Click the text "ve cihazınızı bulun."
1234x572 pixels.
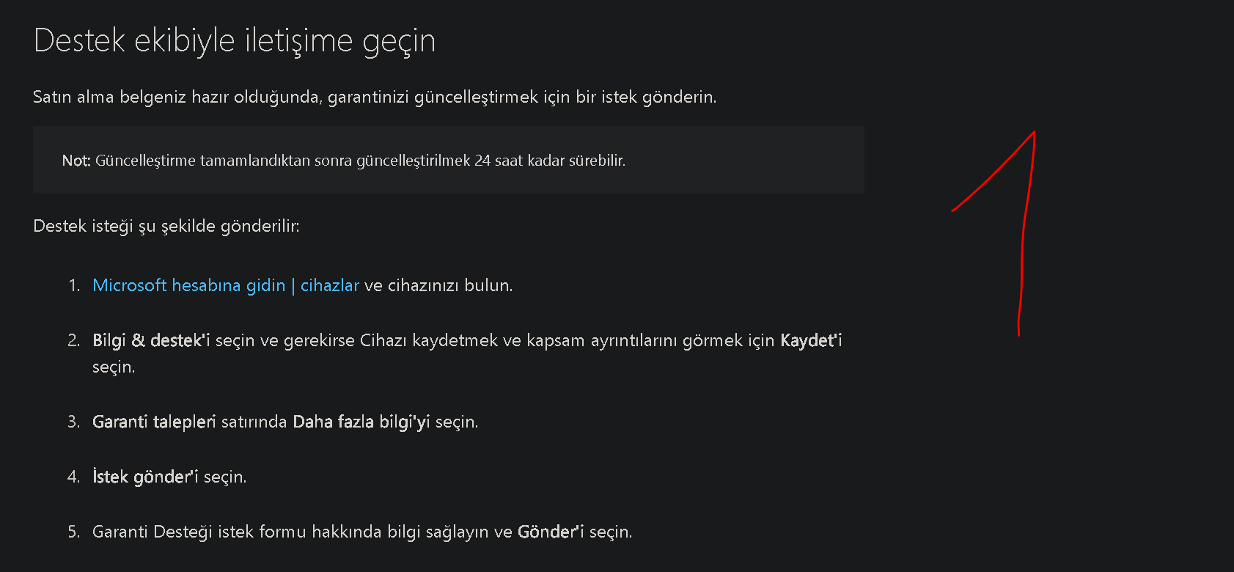[x=438, y=285]
